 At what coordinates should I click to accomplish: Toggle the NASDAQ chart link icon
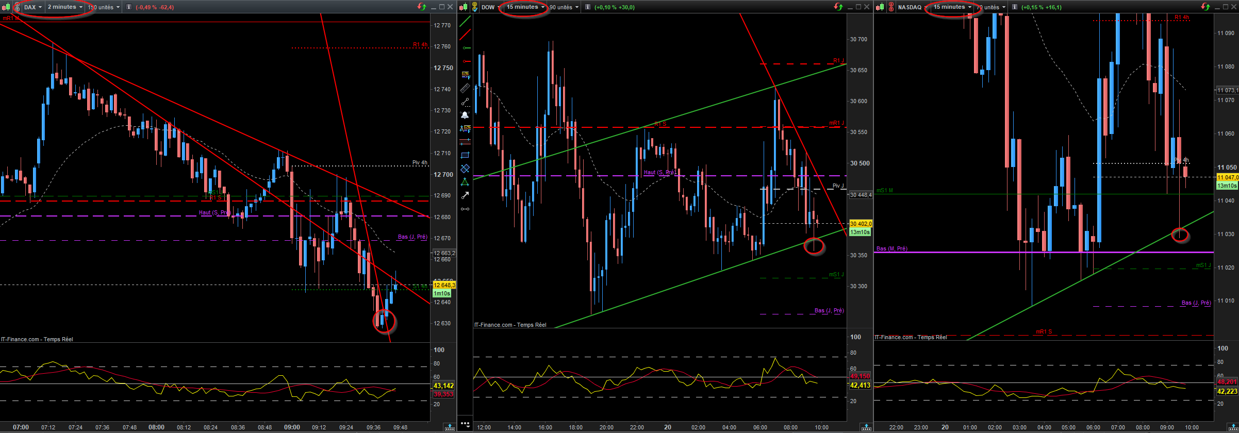point(890,7)
